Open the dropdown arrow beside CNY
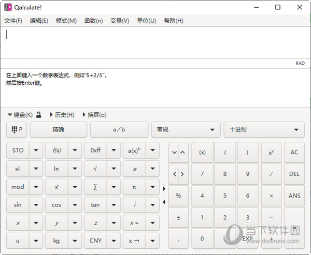Image resolution: width=311 pixels, height=255 pixels. pos(114,241)
